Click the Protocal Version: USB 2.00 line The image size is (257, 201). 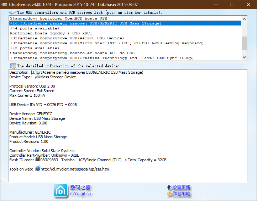(32, 86)
